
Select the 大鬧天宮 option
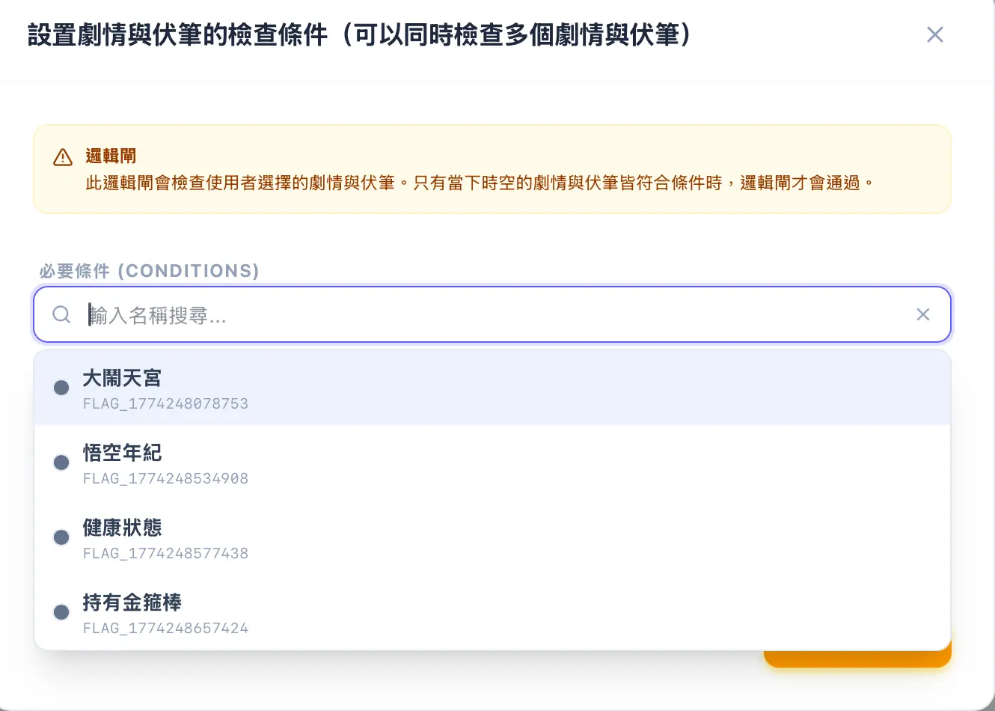coord(492,388)
